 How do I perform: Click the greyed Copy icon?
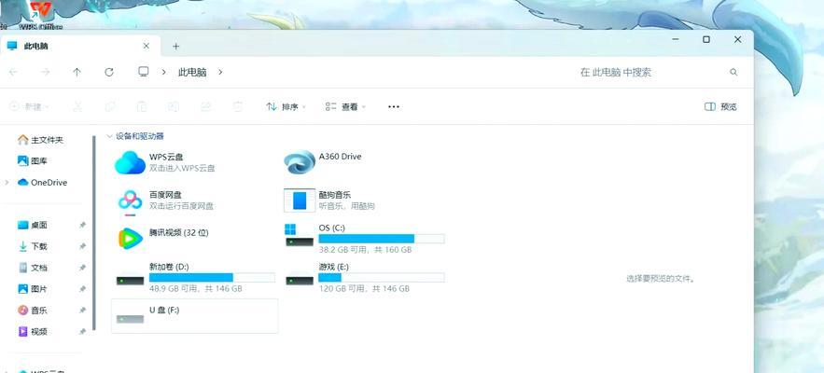[x=110, y=106]
